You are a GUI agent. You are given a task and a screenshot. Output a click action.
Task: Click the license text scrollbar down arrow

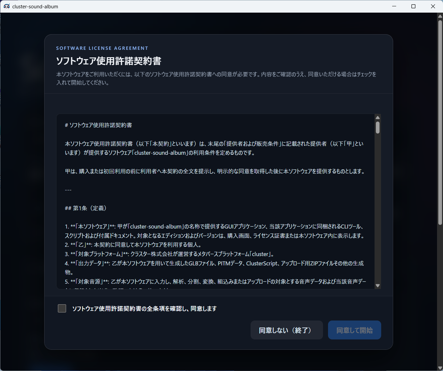[378, 286]
